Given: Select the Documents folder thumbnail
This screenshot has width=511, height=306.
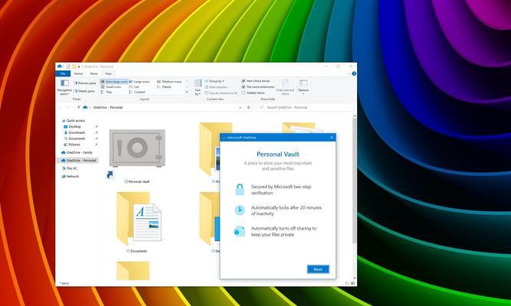Looking at the screenshot, I should (x=139, y=219).
